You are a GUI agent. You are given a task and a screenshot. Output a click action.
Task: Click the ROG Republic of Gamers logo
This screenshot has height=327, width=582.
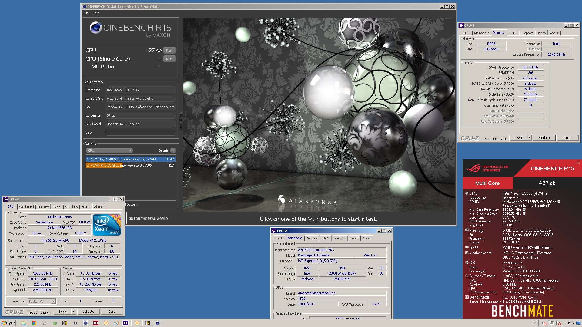click(488, 168)
